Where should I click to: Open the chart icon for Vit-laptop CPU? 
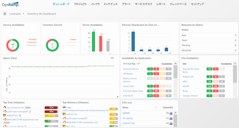pos(171,118)
